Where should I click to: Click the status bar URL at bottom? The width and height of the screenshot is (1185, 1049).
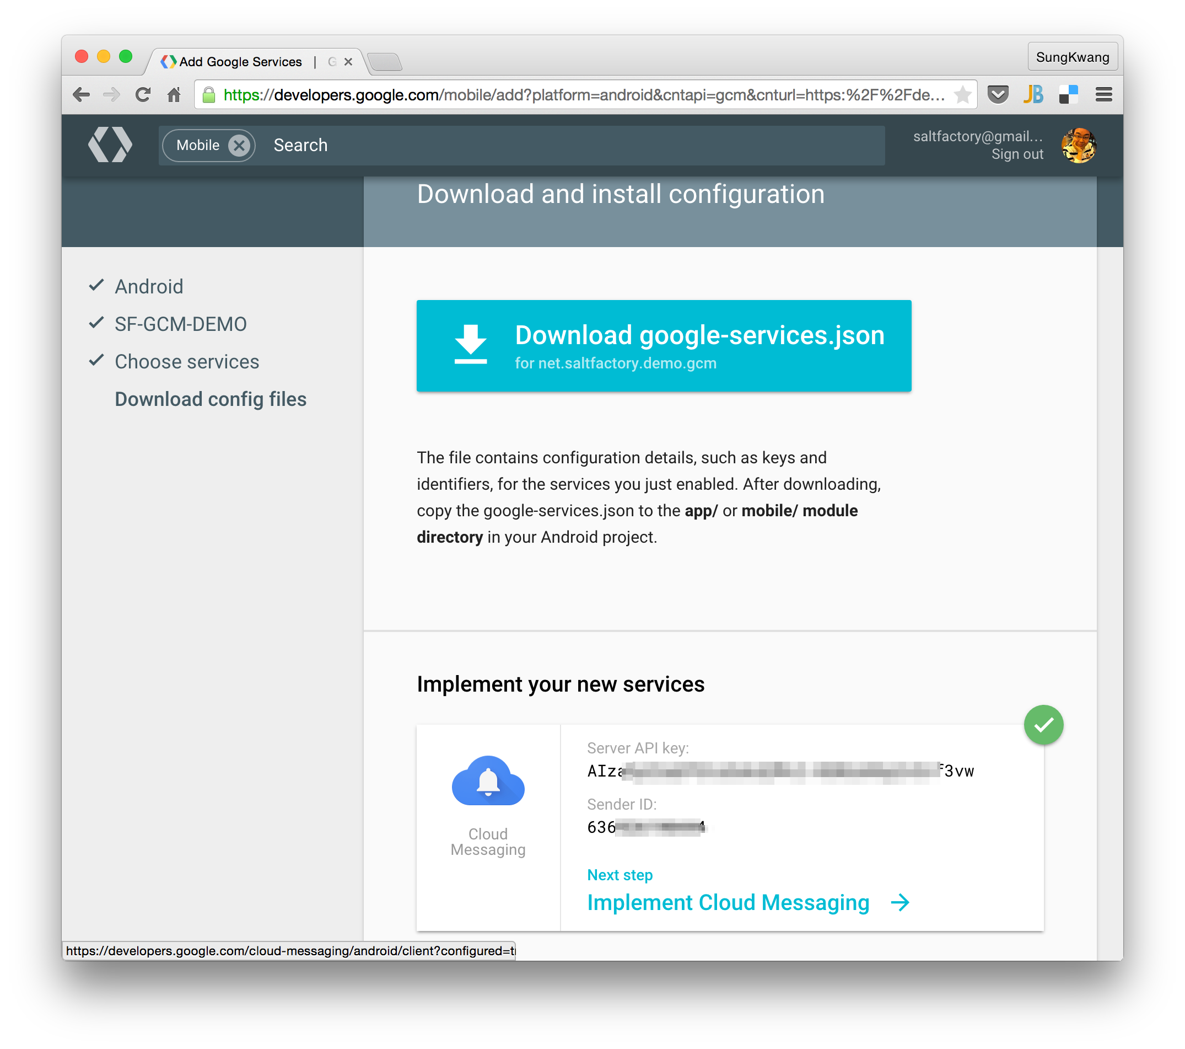coord(289,950)
